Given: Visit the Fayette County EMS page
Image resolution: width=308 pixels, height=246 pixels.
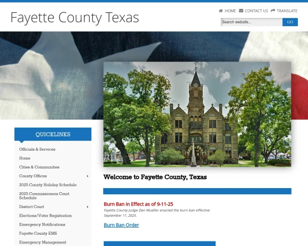Looking at the screenshot, I should pyautogui.click(x=38, y=233).
